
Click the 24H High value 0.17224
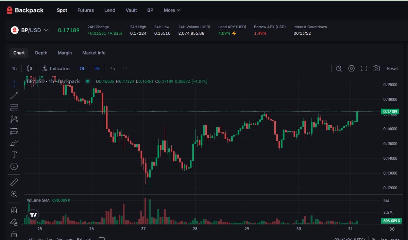(x=138, y=33)
